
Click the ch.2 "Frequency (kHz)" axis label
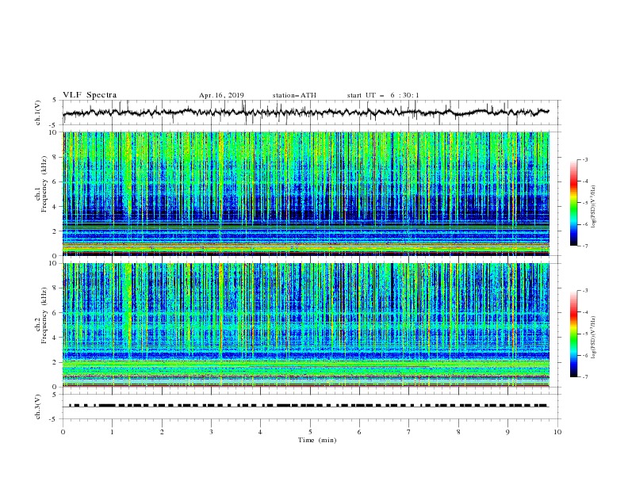[x=44, y=315]
